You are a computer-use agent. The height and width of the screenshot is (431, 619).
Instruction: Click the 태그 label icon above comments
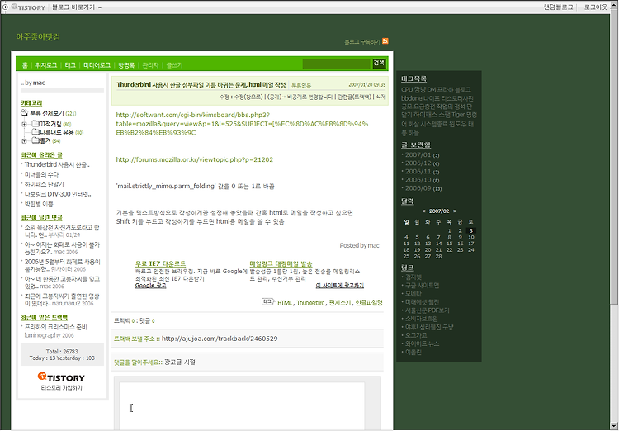point(268,302)
